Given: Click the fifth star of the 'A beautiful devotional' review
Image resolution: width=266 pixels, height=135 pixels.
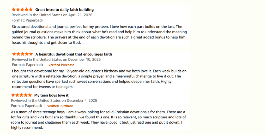Looking at the screenshot, I should pos(31,54).
